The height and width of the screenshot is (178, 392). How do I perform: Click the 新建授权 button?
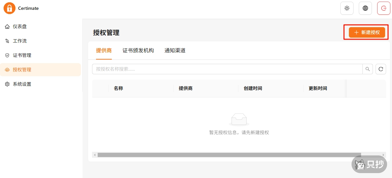pos(367,32)
